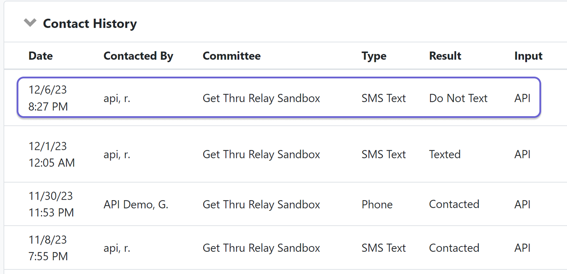
Task: Click the API input label on 12/6/23 row
Action: pos(522,98)
